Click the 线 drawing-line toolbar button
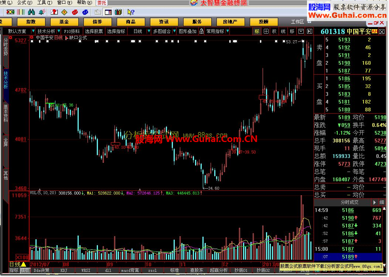Viewport: 389px width, 277px height. 283,31
